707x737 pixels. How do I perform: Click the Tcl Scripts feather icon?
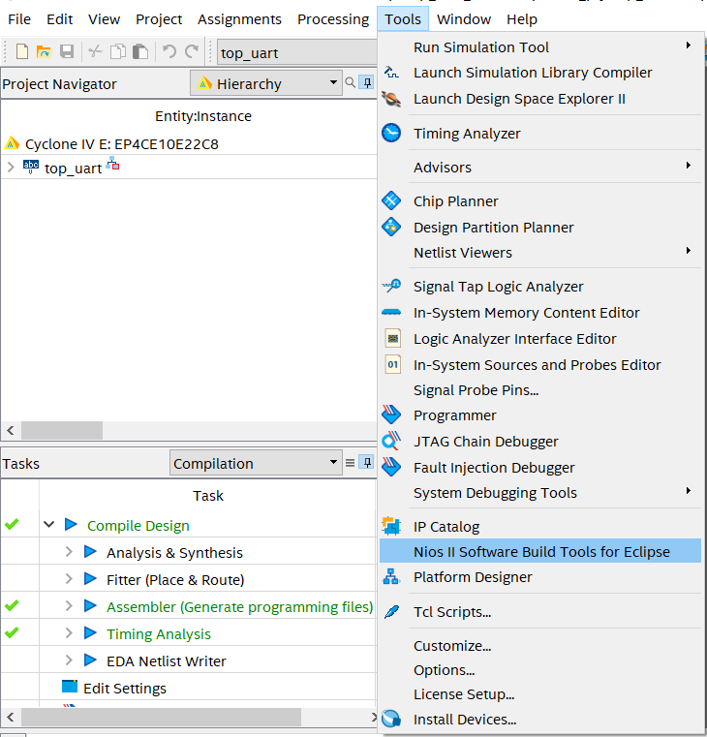pyautogui.click(x=391, y=611)
